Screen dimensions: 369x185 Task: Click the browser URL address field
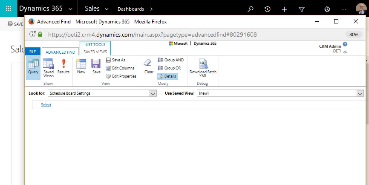152,35
